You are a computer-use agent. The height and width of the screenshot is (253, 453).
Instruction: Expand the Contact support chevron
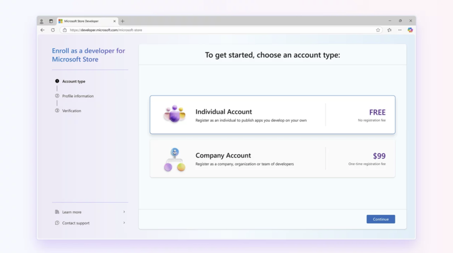click(124, 223)
